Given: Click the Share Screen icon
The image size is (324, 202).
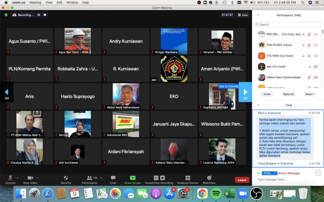Looking at the screenshot, I should 133,178.
